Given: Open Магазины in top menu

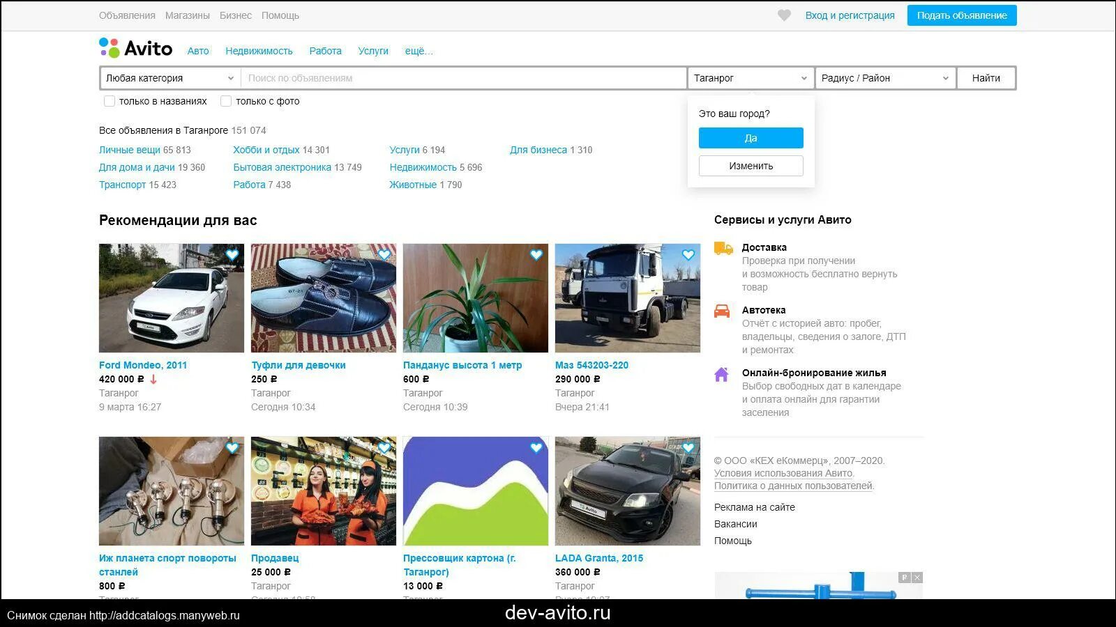Looking at the screenshot, I should 188,15.
